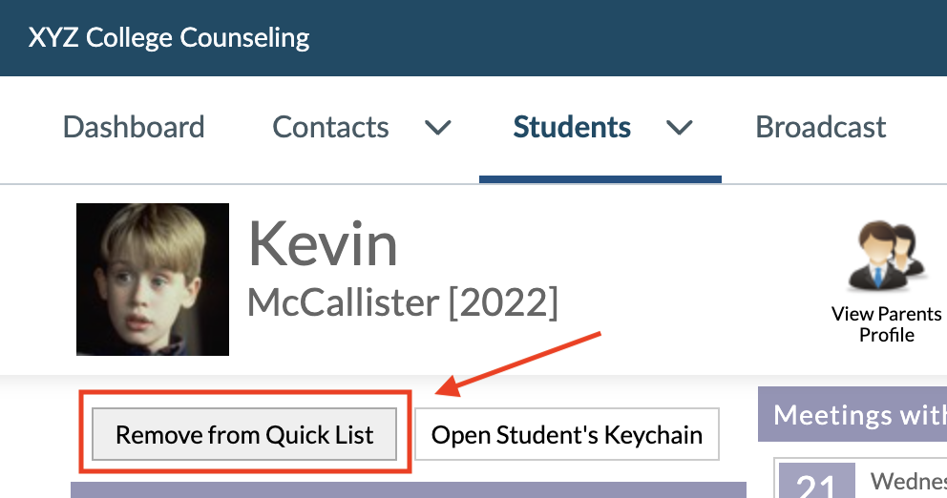Go to the Dashboard tab
The height and width of the screenshot is (498, 947).
coord(134,128)
